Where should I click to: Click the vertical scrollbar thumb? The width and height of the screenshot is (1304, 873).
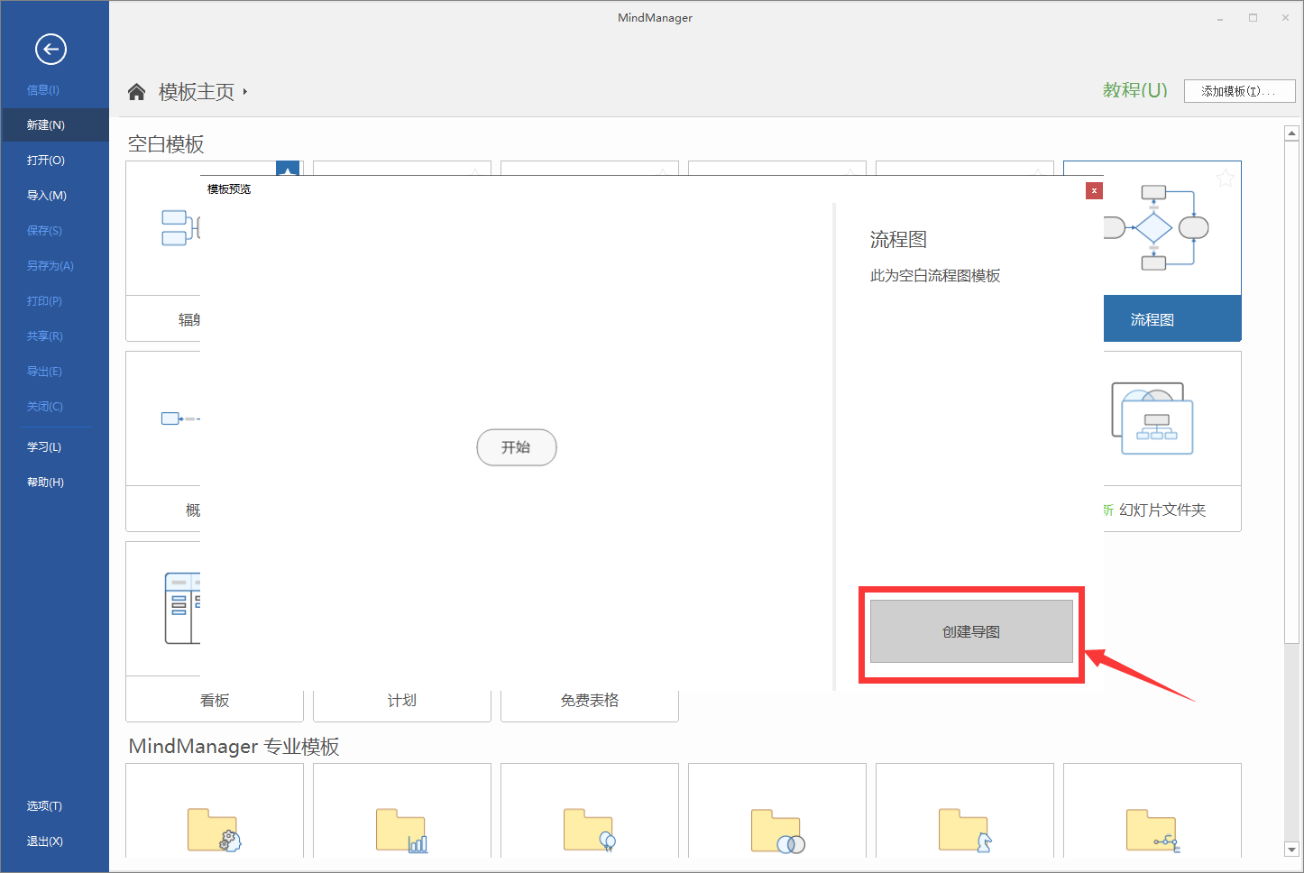1291,391
